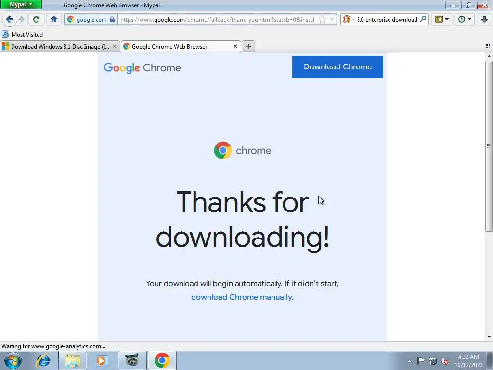Open the Action Center flag icon
Viewport: 493px width, 370px height.
point(421,361)
